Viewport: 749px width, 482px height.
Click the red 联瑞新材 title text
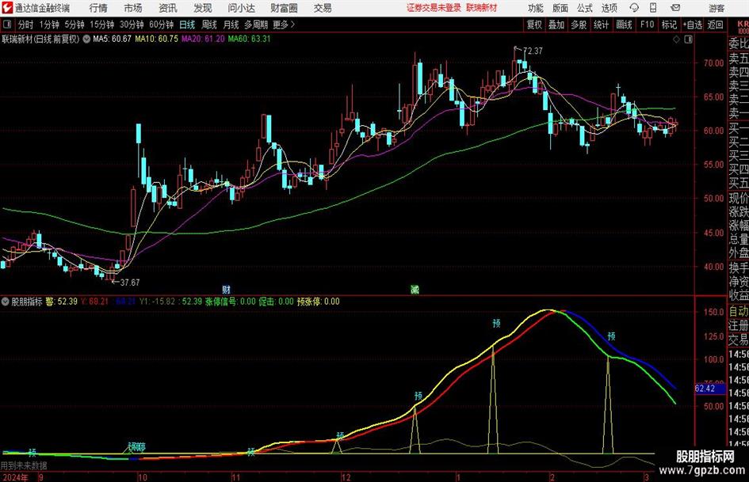tap(482, 8)
